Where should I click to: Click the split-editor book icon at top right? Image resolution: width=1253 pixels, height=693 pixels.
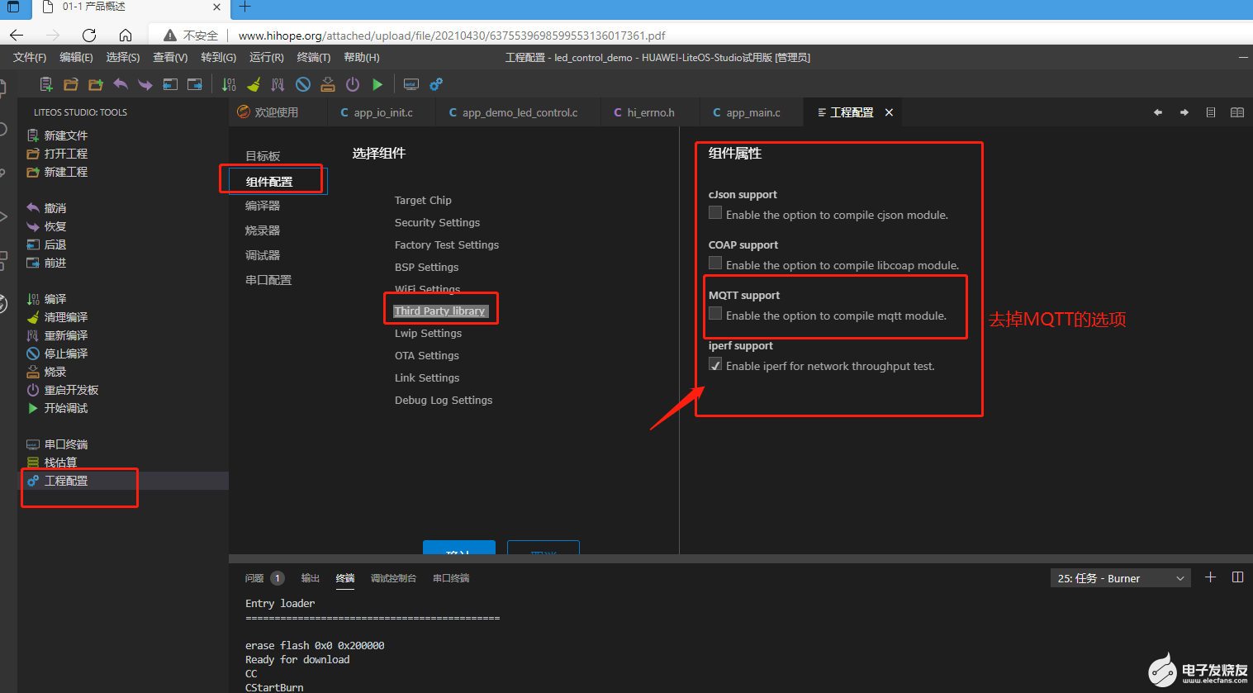[1237, 112]
